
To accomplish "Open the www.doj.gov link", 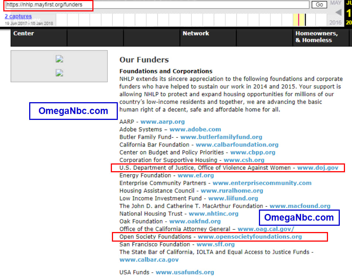I will [318, 167].
